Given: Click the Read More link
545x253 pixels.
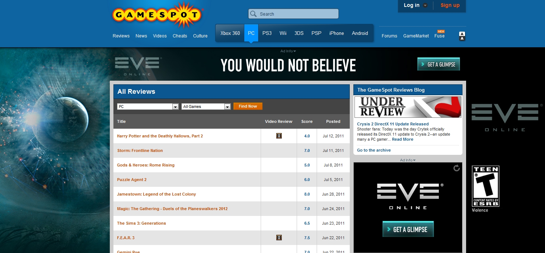Looking at the screenshot, I should click(x=402, y=139).
